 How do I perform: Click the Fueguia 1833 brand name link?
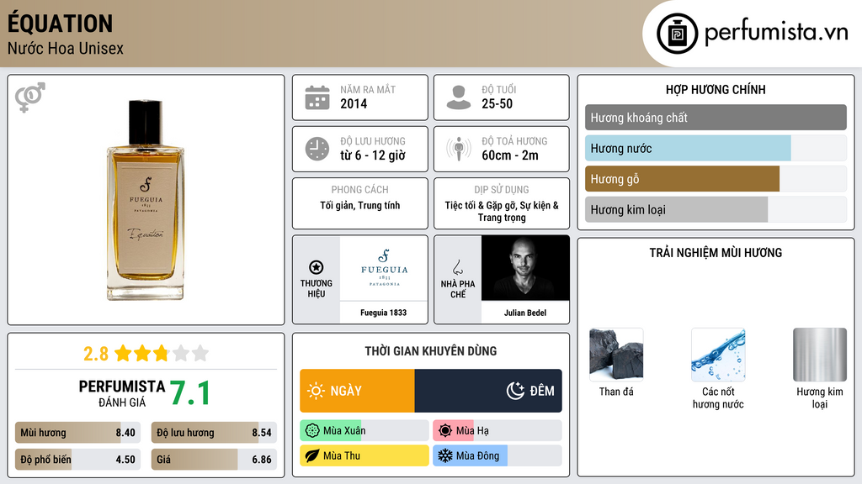384,313
